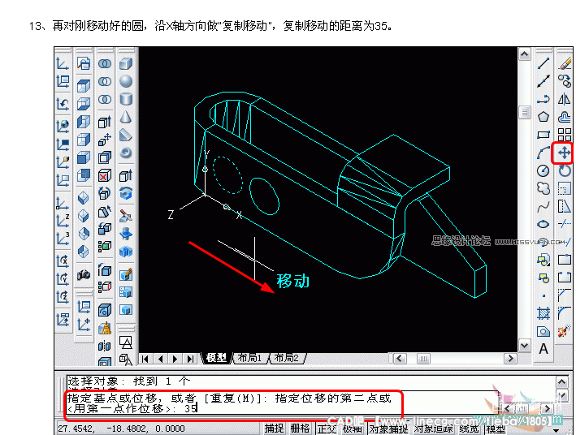
Task: Select the Circle draw tool
Action: 544,170
